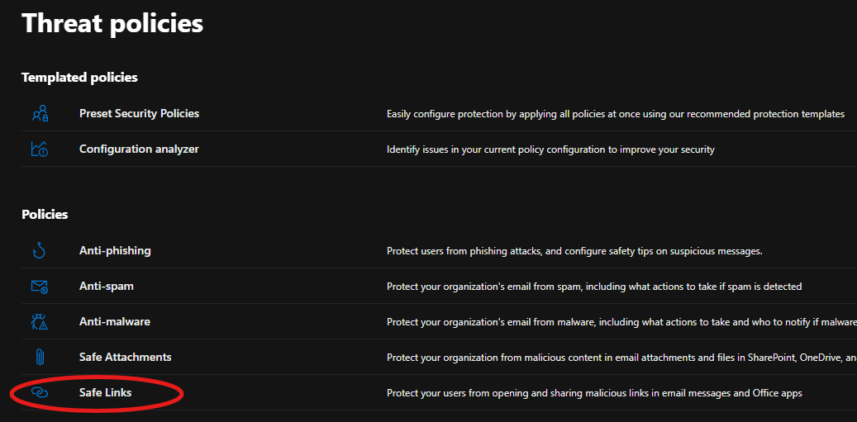Click the 'Easily configure protection' description text
The height and width of the screenshot is (422, 857).
click(615, 114)
